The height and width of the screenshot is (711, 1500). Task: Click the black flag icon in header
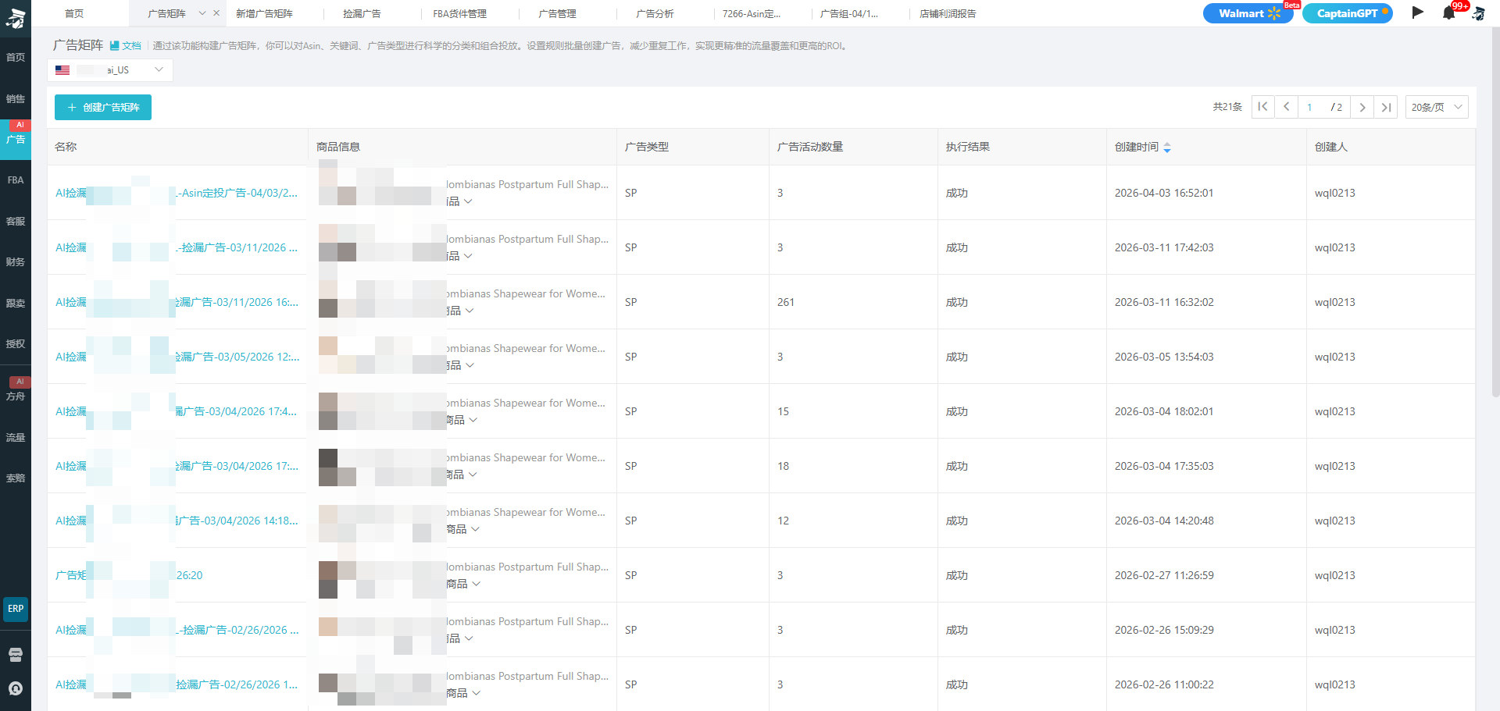pos(1417,12)
